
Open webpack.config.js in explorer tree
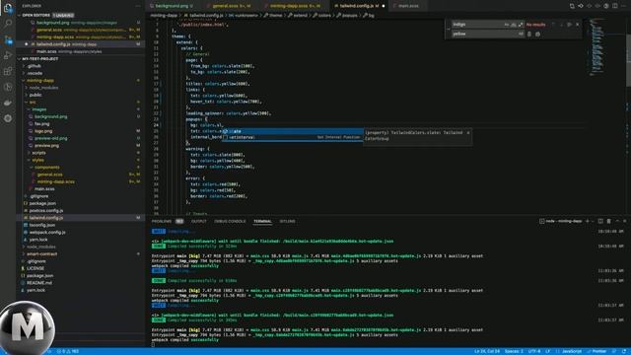47,233
